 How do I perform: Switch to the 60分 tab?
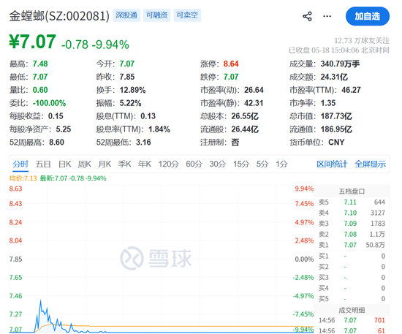coord(194,164)
